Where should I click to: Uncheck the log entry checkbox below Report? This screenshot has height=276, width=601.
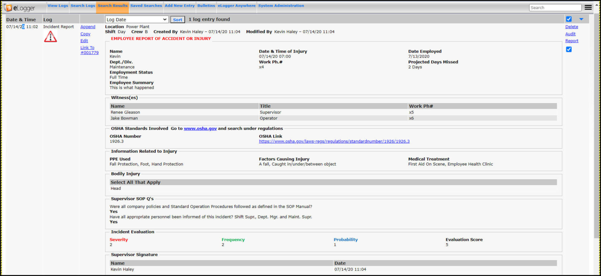pos(569,49)
